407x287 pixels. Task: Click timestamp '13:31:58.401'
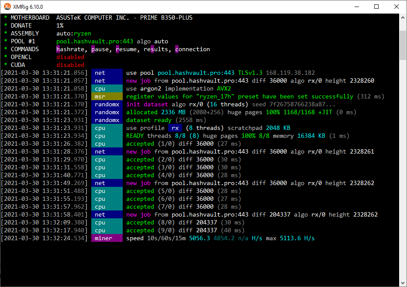(63, 214)
